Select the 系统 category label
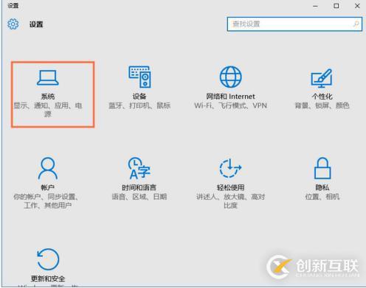Viewport: 366px width, 288px height. 48,96
